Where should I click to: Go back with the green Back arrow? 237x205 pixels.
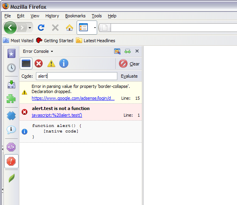(x=10, y=28)
